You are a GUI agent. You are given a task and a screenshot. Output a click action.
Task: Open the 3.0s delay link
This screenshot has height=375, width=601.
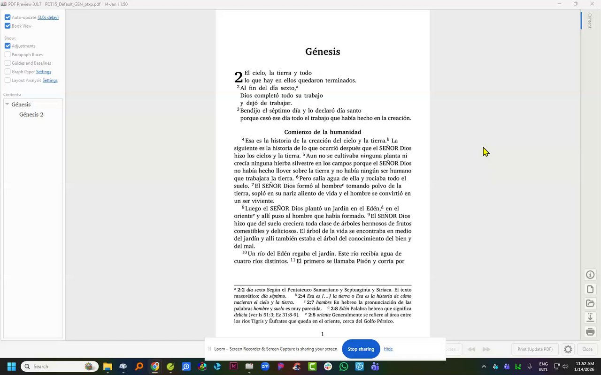pos(48,17)
